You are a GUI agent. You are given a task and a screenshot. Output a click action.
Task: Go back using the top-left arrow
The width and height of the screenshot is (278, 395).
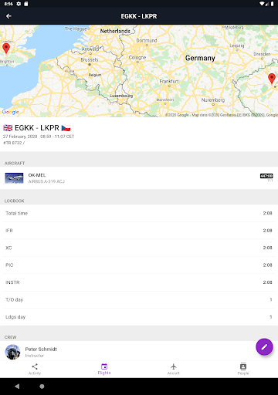coord(8,16)
